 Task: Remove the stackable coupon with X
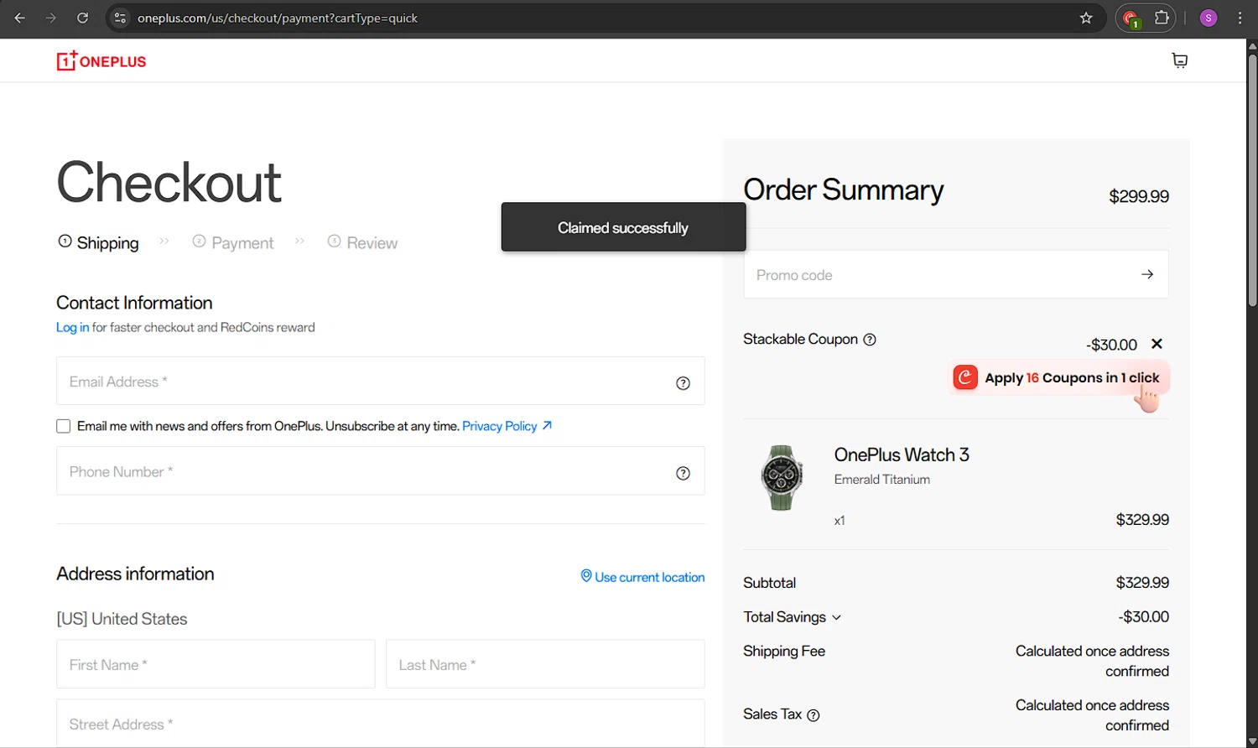[1157, 344]
